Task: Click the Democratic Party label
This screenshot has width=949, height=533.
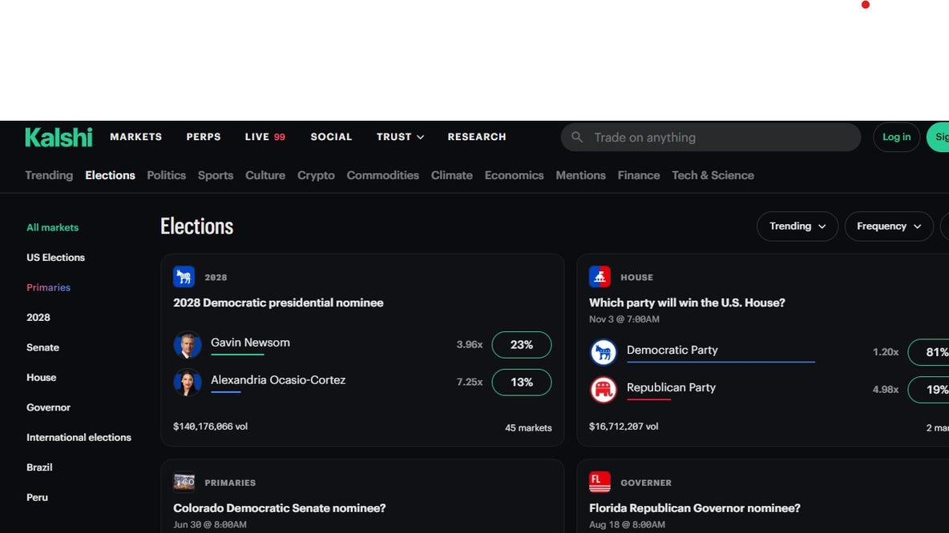Action: [672, 350]
